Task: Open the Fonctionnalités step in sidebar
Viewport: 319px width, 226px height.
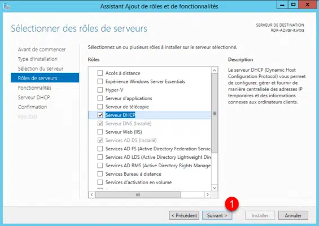Action: pyautogui.click(x=34, y=88)
